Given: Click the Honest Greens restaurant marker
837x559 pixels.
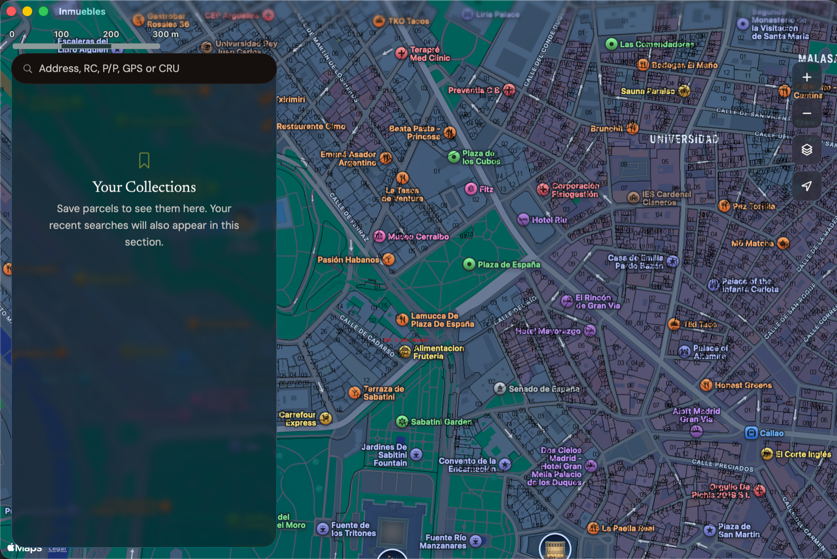Looking at the screenshot, I should (707, 385).
